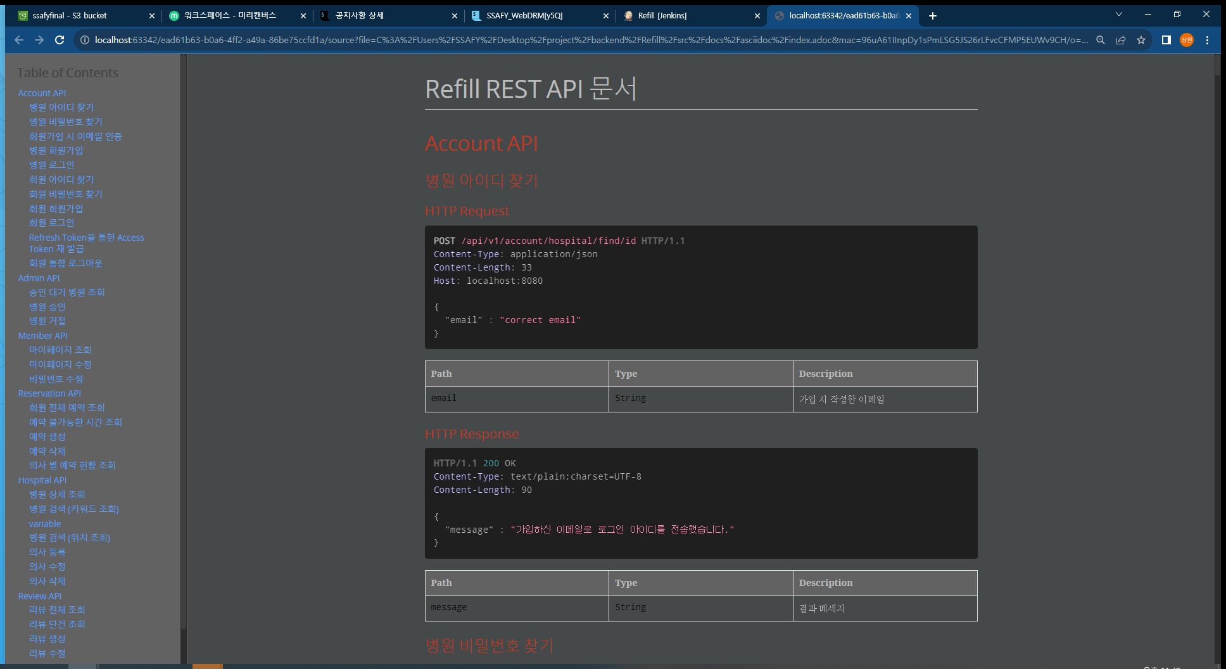Bookmark this page with the star icon
This screenshot has height=669, width=1226.
click(1141, 40)
